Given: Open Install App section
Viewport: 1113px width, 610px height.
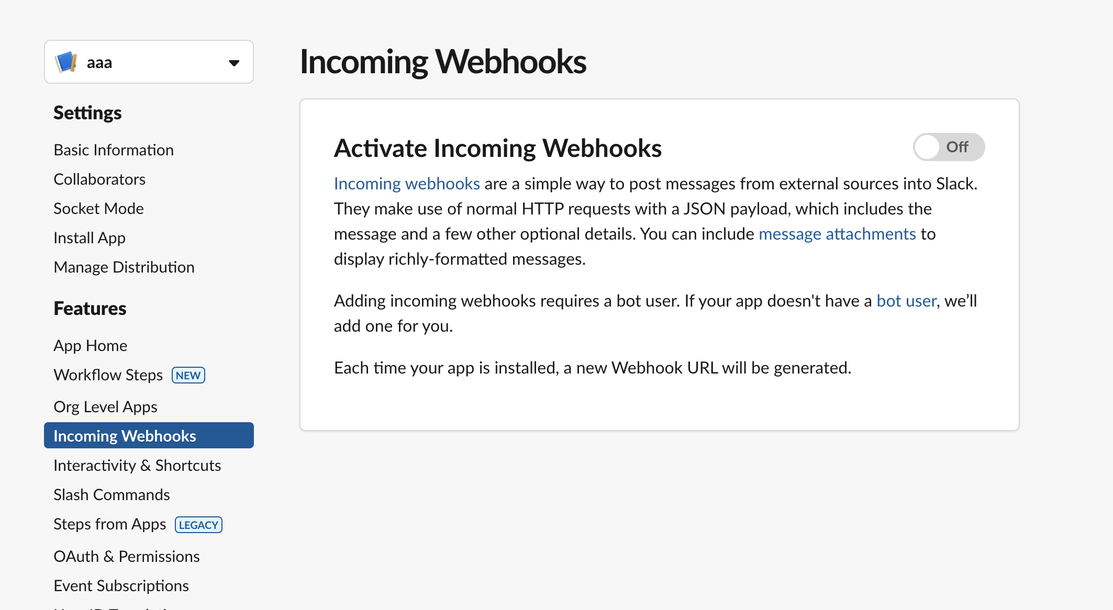Looking at the screenshot, I should pyautogui.click(x=90, y=238).
